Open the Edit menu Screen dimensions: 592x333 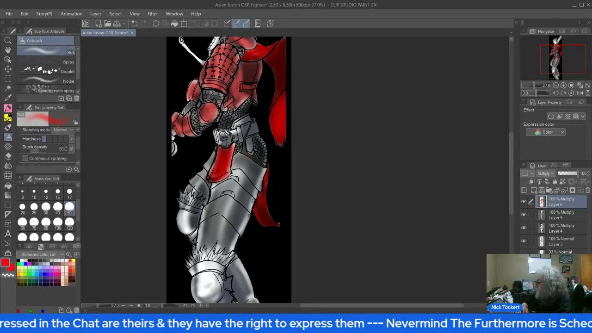pyautogui.click(x=25, y=14)
